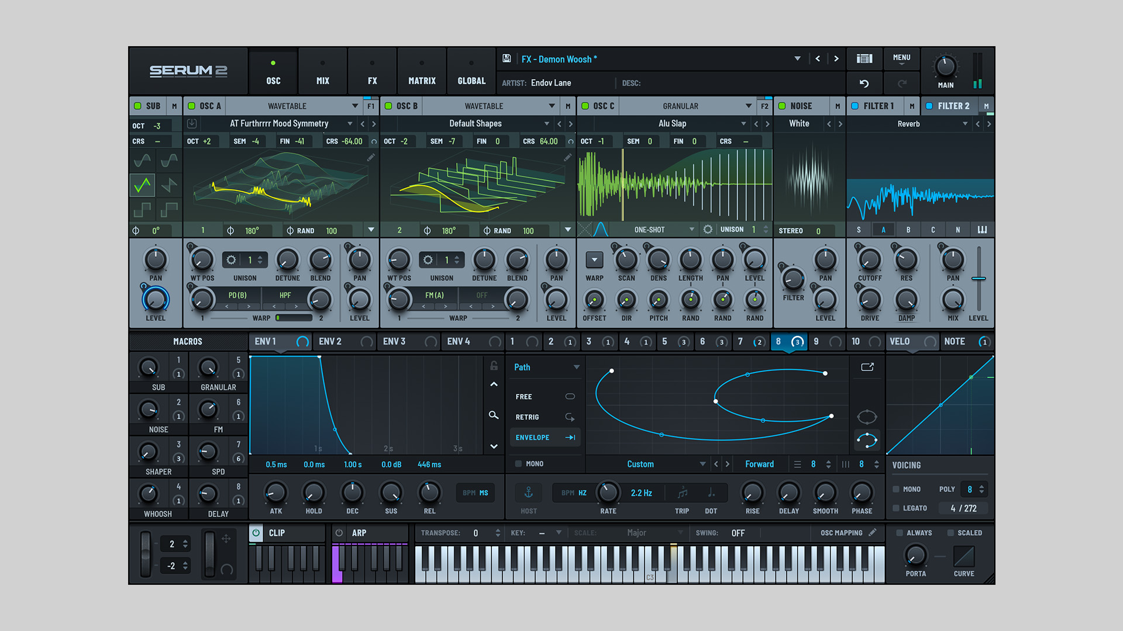Save the preset with the disk icon
The image size is (1123, 631).
[x=507, y=58]
